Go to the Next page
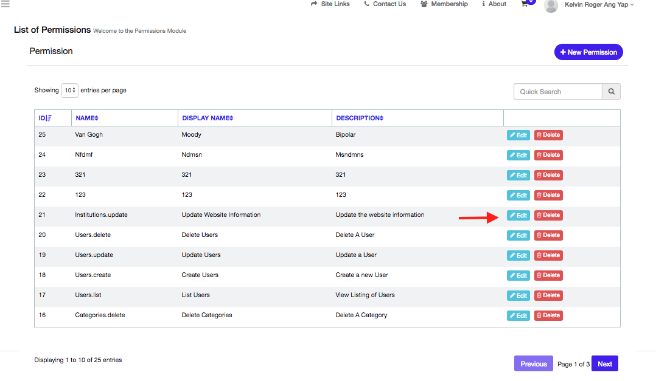This screenshot has width=656, height=381. pos(604,364)
